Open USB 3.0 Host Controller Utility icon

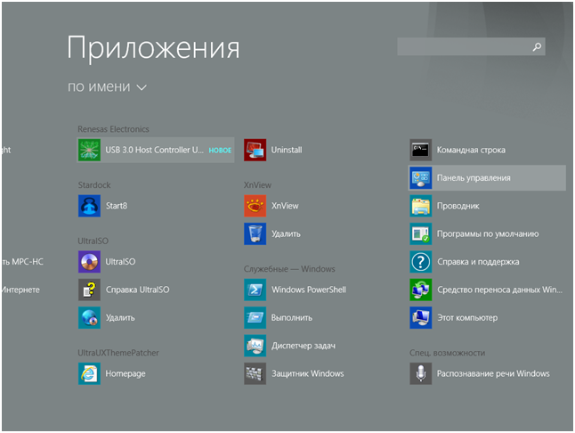89,150
